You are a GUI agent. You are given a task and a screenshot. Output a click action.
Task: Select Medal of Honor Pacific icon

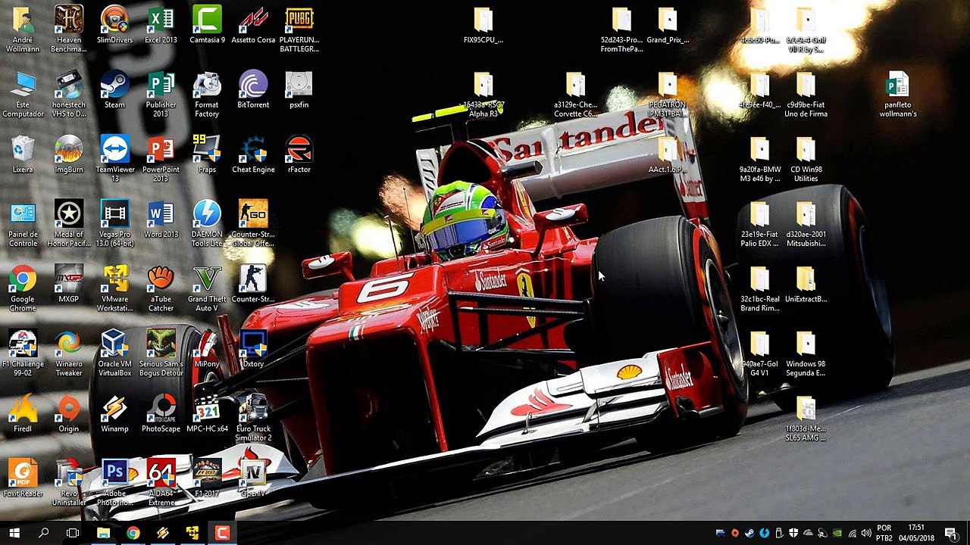[69, 223]
